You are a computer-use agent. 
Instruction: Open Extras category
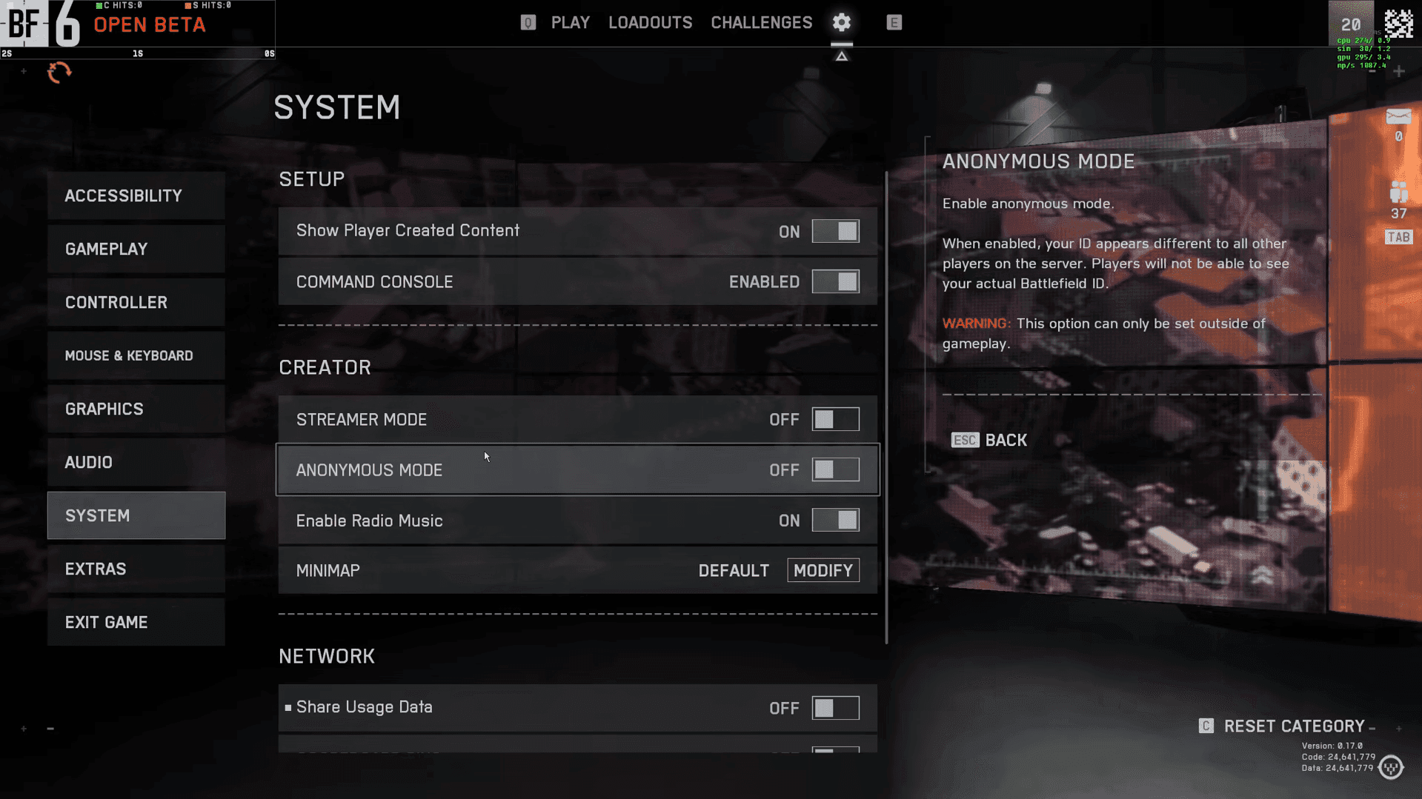[x=136, y=569]
